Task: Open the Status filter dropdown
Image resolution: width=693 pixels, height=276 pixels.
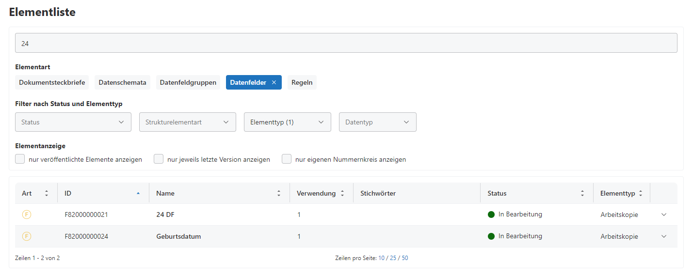Action: (73, 122)
